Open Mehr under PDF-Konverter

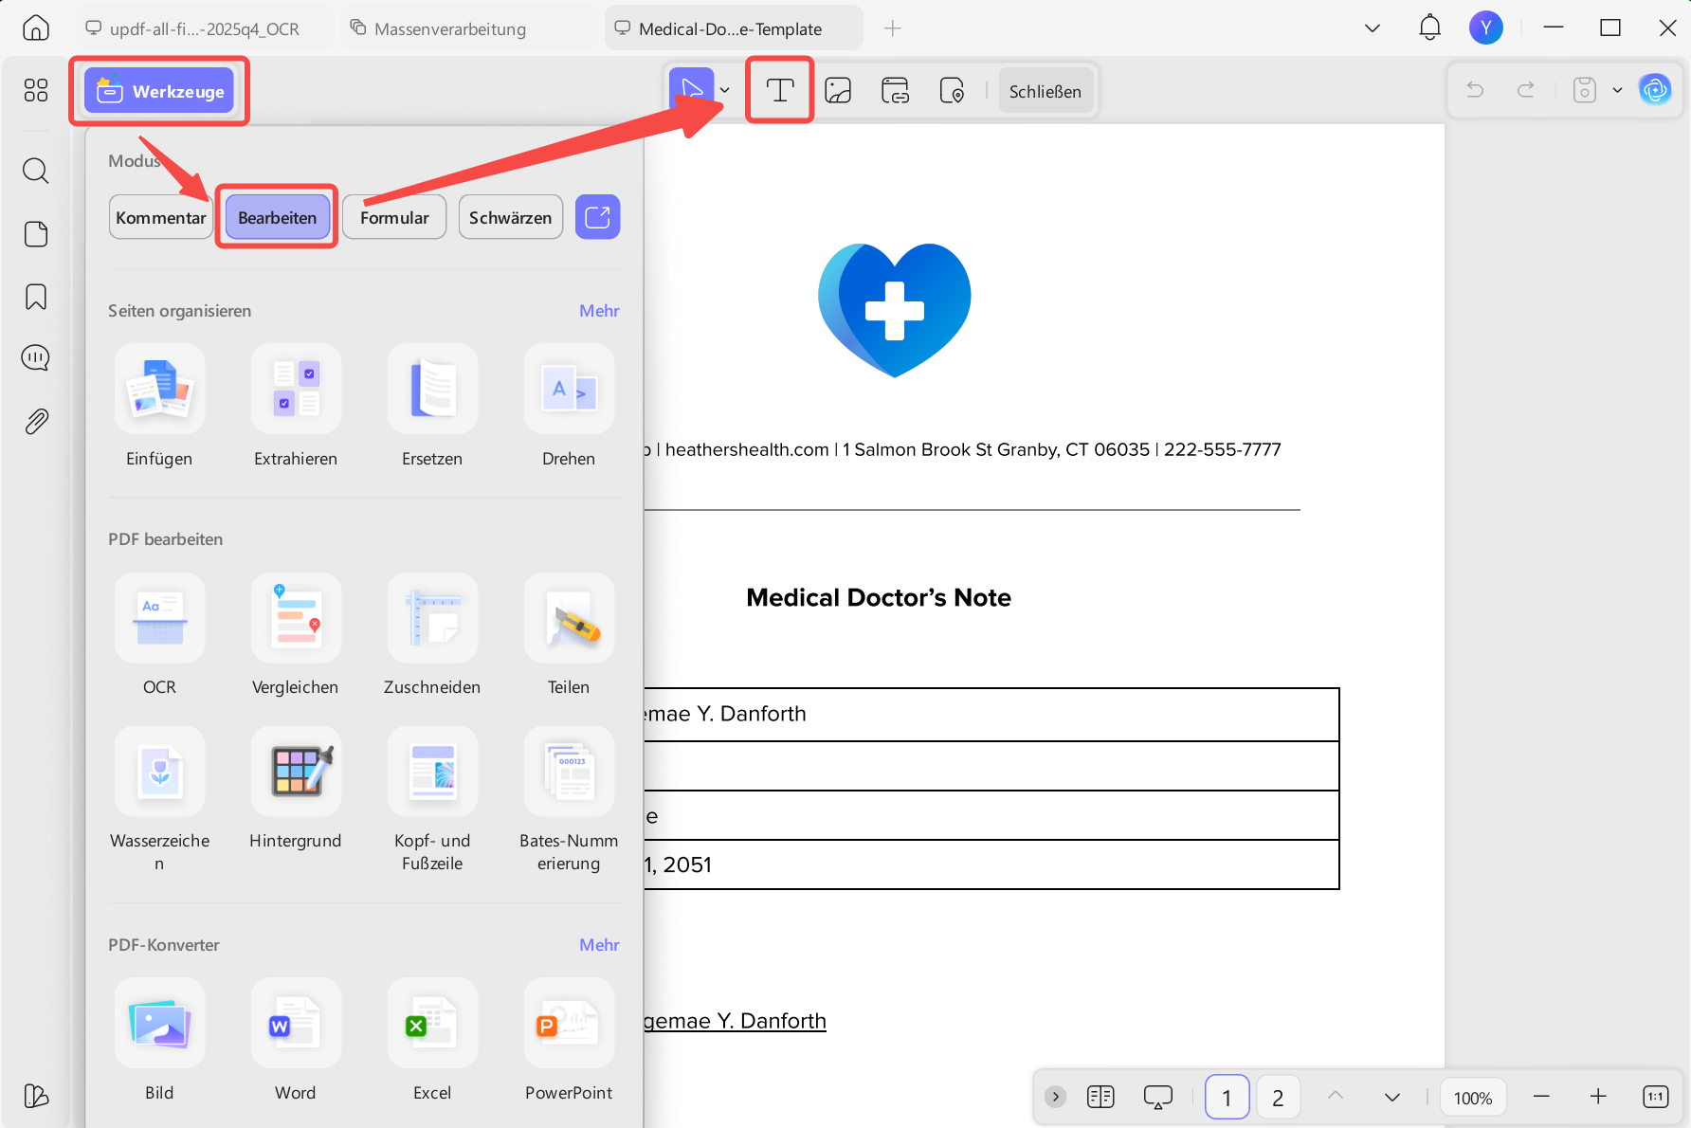coord(599,945)
